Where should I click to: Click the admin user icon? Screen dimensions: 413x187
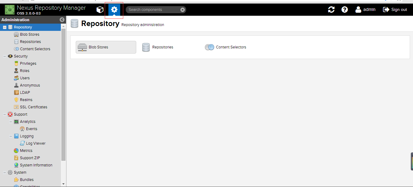[358, 10]
